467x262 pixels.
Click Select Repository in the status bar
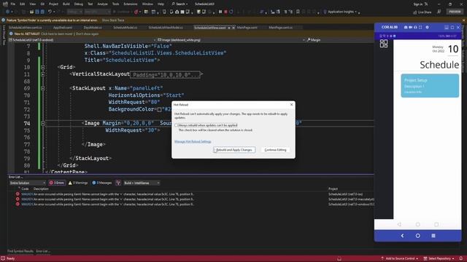pyautogui.click(x=439, y=258)
